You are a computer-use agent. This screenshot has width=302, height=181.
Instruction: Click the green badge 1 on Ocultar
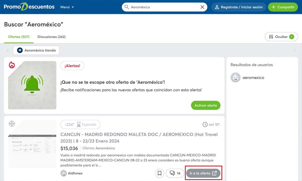(292, 37)
